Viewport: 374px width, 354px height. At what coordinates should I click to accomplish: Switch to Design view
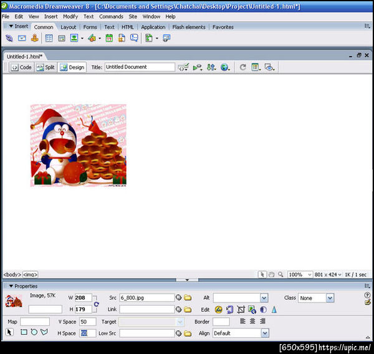pos(72,67)
